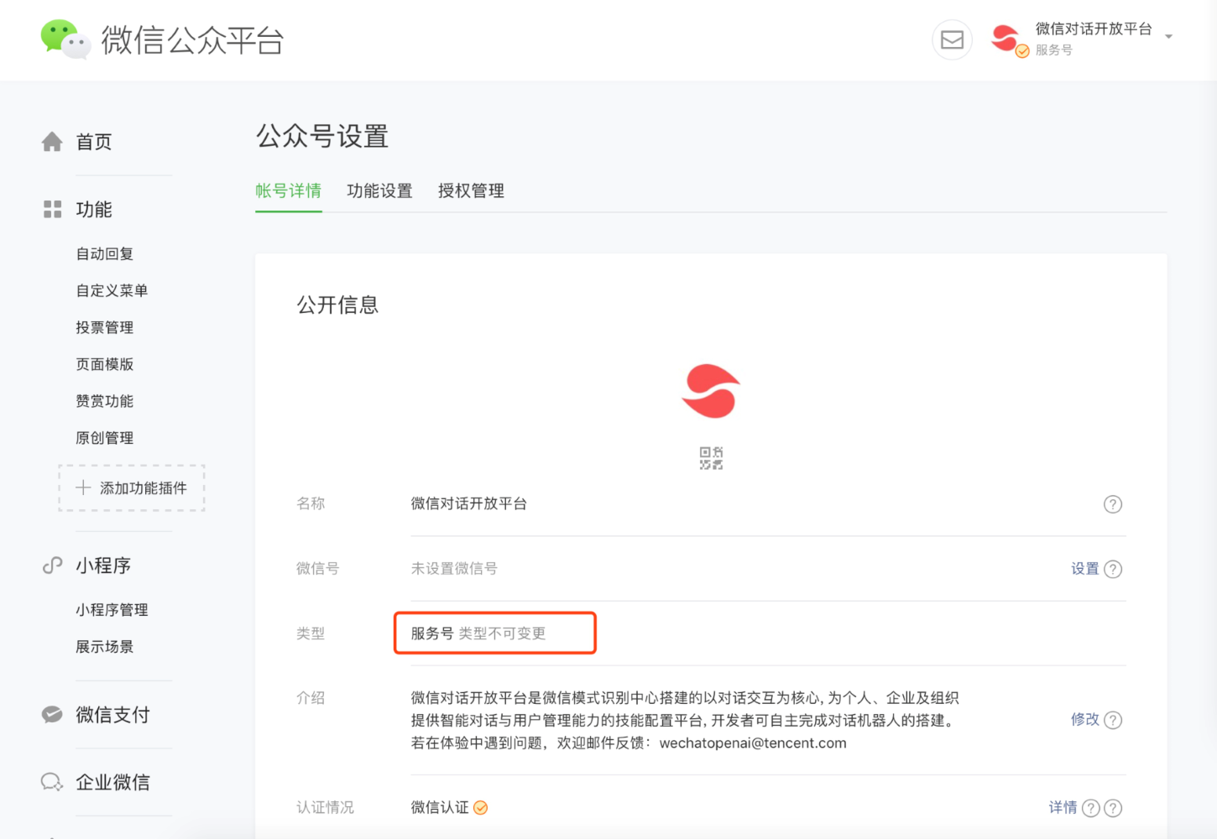1217x839 pixels.
Task: Open 页面模版 in sidebar
Action: tap(104, 365)
